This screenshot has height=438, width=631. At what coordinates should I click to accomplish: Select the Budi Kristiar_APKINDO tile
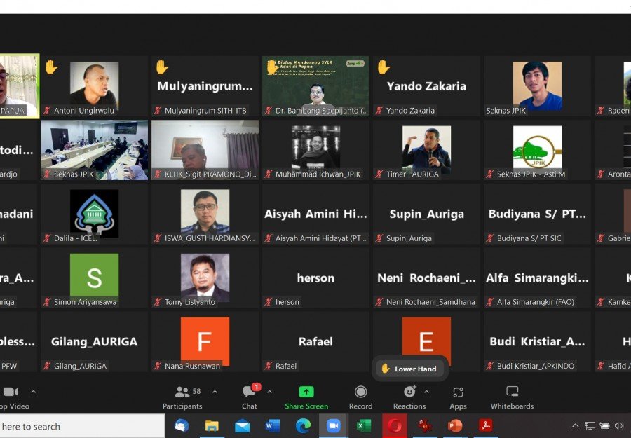(537, 342)
